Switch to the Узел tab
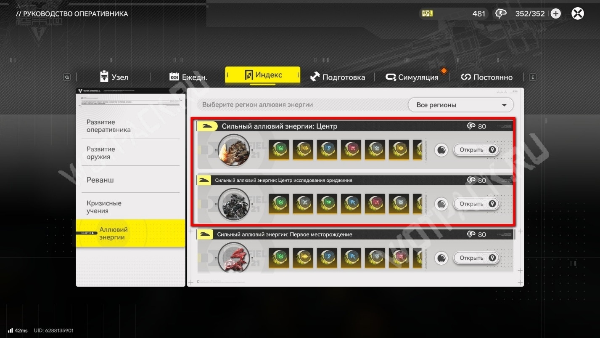 [114, 77]
